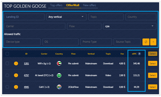Switch to the New offers tab

pos(89,5)
